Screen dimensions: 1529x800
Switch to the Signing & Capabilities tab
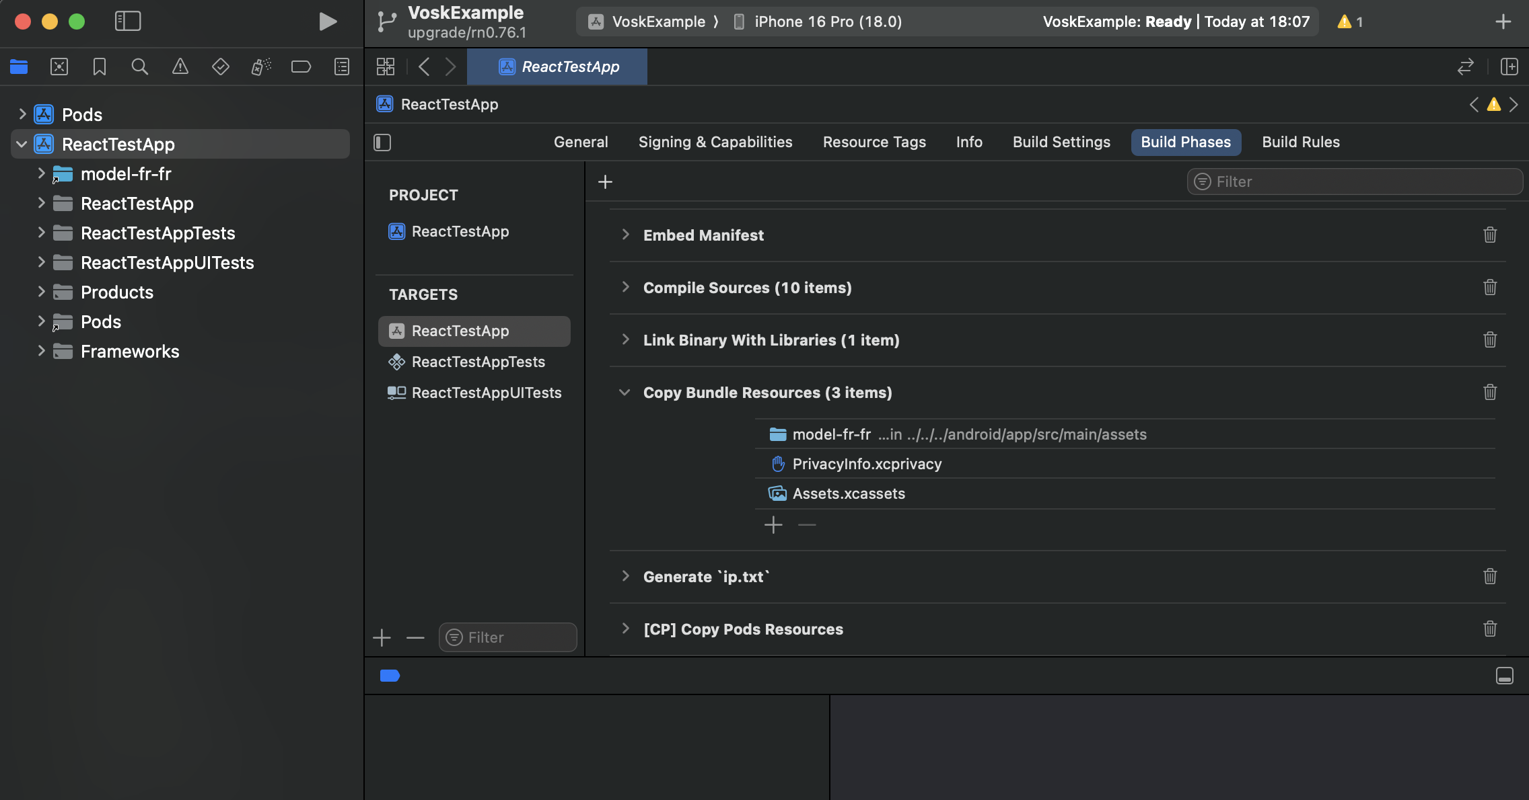click(715, 143)
